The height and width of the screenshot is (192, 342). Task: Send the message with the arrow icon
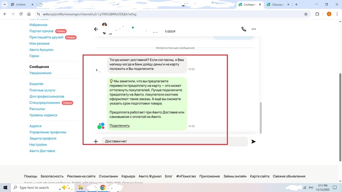[x=253, y=141]
